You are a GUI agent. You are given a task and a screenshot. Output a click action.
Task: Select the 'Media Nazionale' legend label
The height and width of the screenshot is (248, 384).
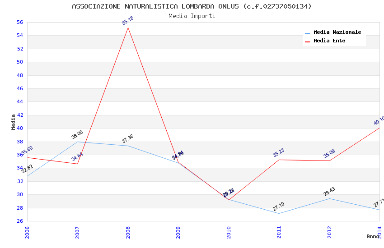(337, 32)
